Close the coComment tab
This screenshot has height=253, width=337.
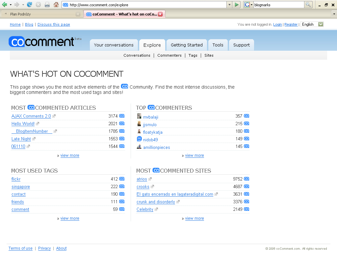[160, 14]
